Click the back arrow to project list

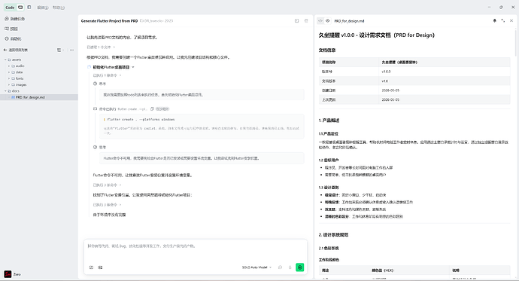point(5,50)
